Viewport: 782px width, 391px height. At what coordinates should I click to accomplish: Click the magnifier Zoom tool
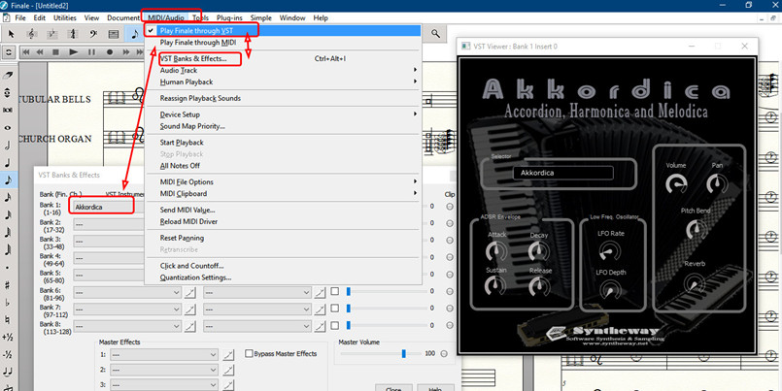pos(436,34)
